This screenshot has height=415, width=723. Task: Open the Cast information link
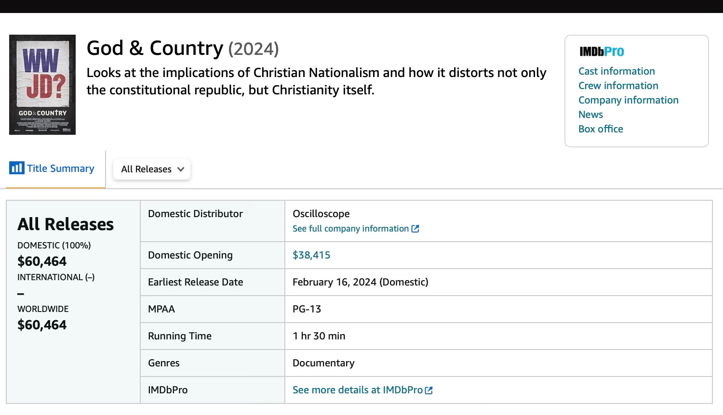point(616,71)
